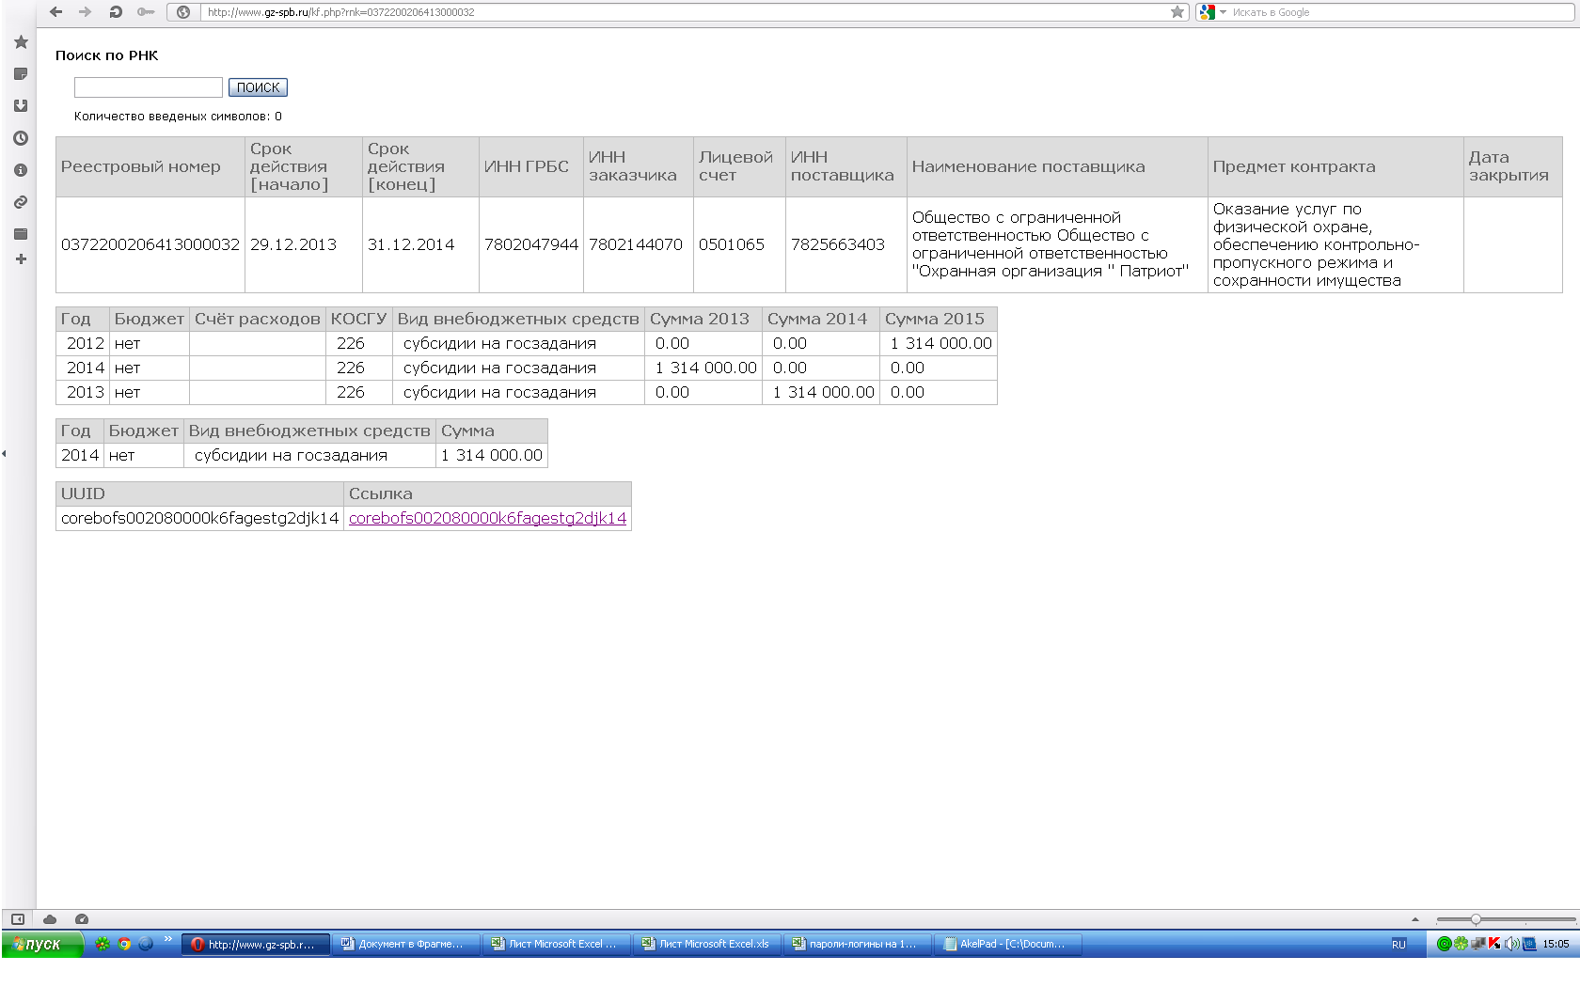Click green spiral tray icon
The image size is (1580, 987).
1445,944
